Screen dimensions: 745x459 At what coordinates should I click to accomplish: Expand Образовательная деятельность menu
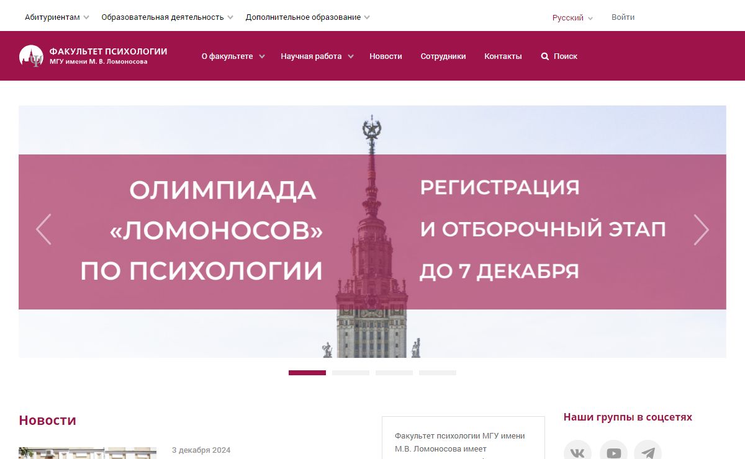point(167,17)
